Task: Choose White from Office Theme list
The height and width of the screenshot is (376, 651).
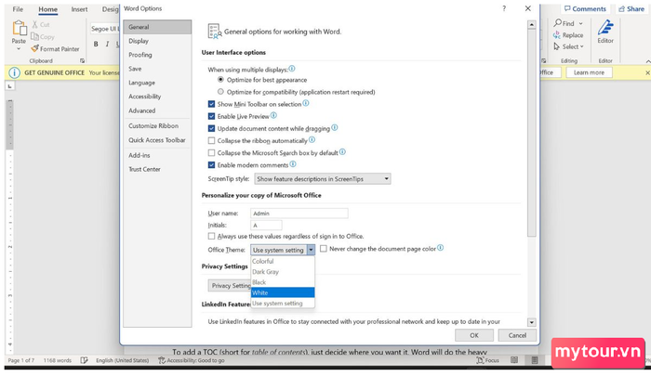Action: [283, 292]
